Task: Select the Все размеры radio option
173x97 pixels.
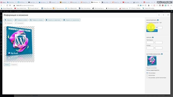Action: tap(147, 73)
